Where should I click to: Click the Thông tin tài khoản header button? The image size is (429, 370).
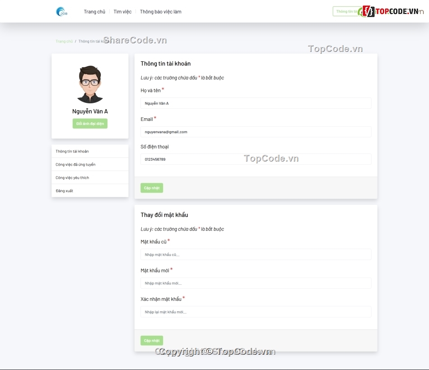pos(346,11)
